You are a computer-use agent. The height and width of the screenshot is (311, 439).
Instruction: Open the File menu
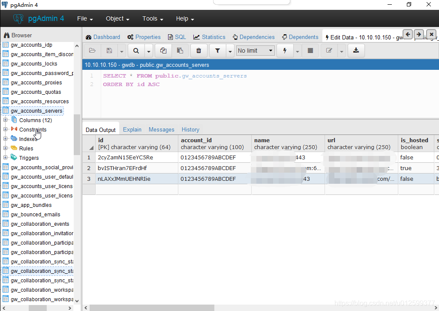point(85,19)
